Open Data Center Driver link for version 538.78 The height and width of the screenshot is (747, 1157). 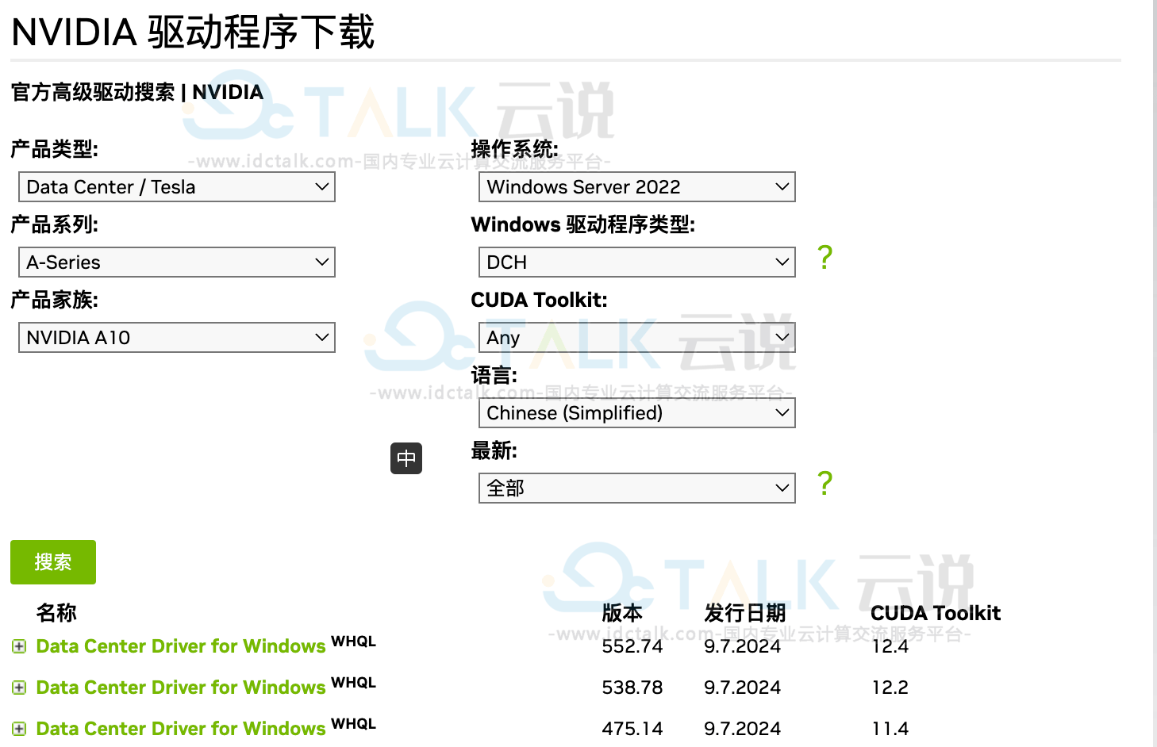point(181,688)
